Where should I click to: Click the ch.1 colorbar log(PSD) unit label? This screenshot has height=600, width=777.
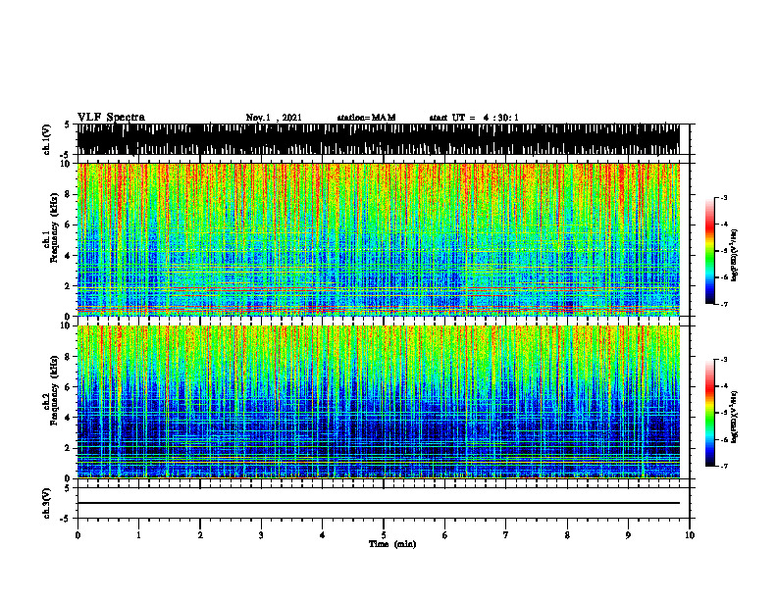[735, 256]
